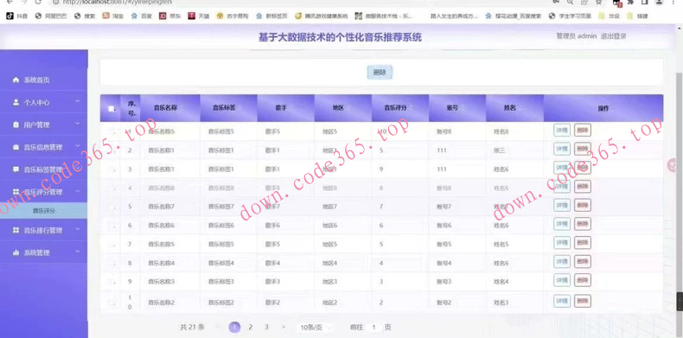
Task: Click the 删除 button above the table
Action: coord(380,73)
